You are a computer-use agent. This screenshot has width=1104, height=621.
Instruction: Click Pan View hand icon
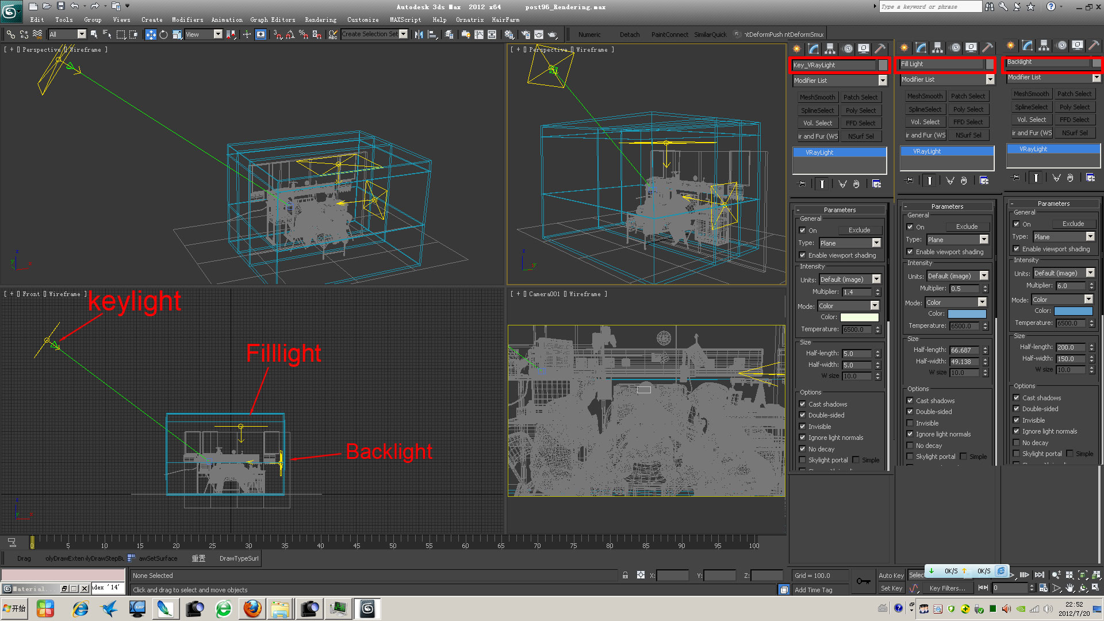coord(1069,588)
